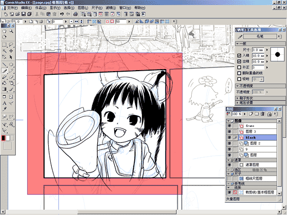Select the Hand grab tool
287x215 pixels.
coord(4,31)
